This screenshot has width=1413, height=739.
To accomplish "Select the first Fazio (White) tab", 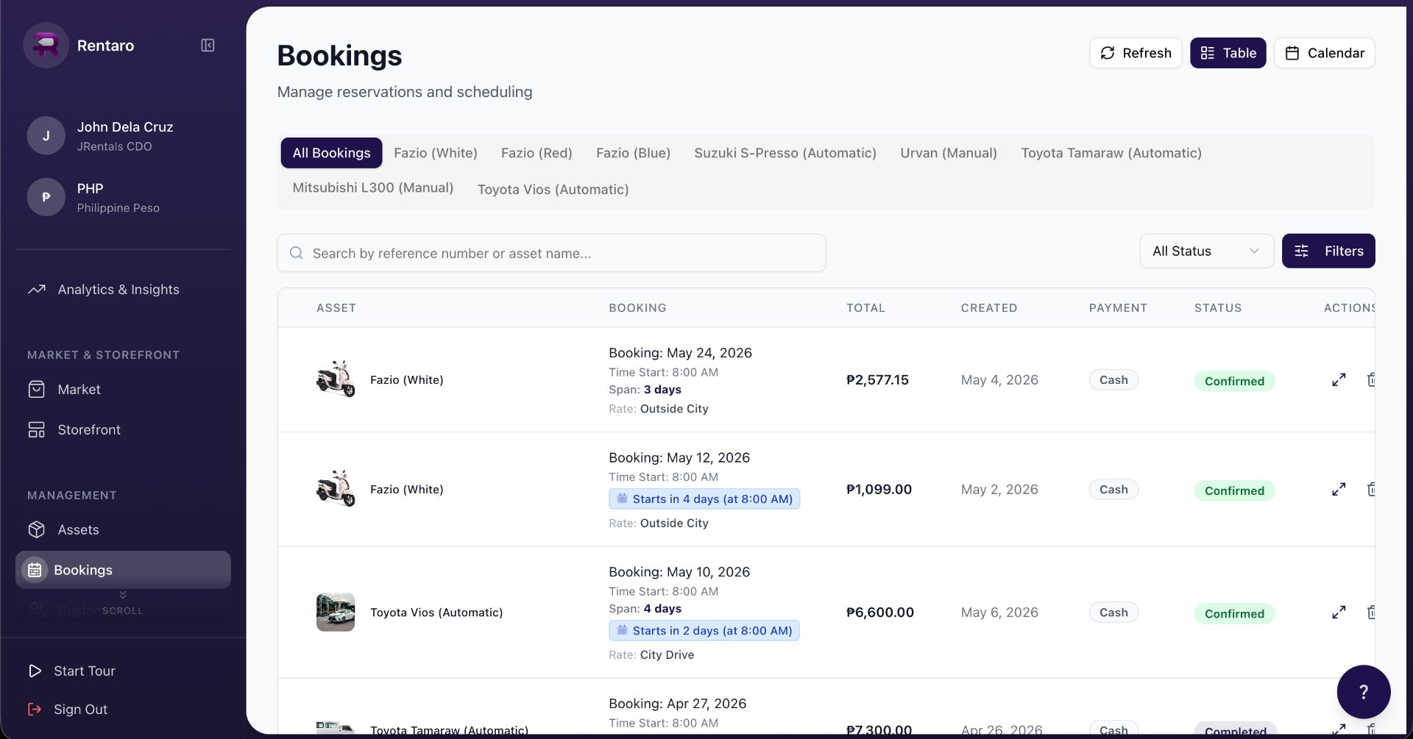I will tap(436, 153).
